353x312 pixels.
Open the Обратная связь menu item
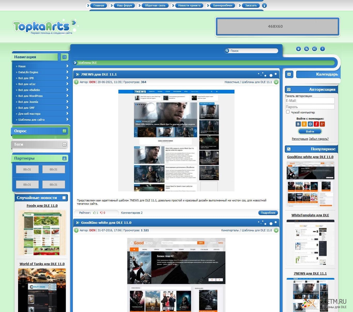pyautogui.click(x=155, y=5)
